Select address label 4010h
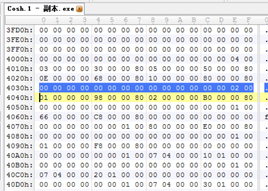The image size is (268, 191). (20, 69)
